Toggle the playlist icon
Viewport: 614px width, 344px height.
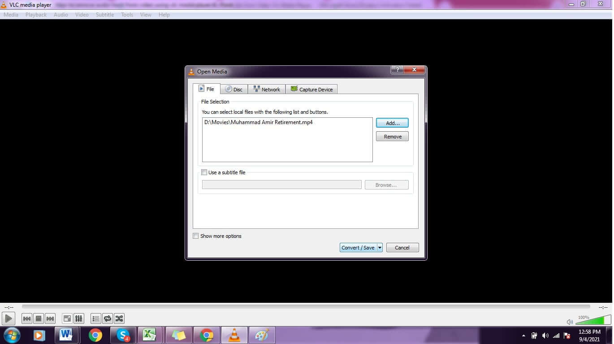point(95,318)
